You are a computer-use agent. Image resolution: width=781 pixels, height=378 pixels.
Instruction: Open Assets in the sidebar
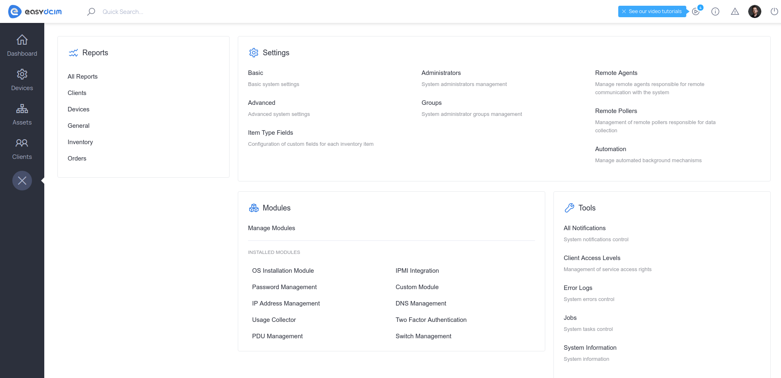[x=22, y=115]
